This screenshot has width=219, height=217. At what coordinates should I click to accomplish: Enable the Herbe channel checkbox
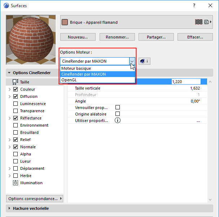pos(16,176)
